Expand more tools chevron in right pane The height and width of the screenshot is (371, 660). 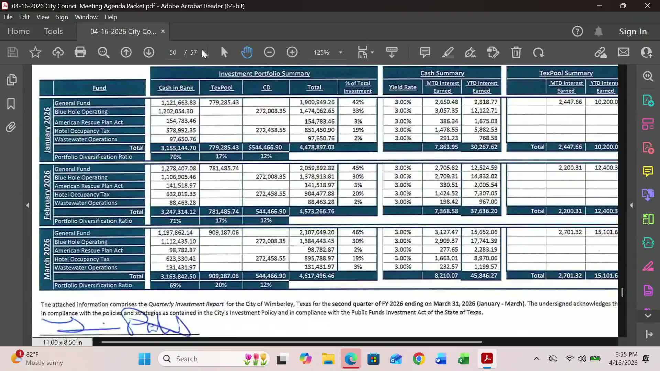click(x=648, y=316)
